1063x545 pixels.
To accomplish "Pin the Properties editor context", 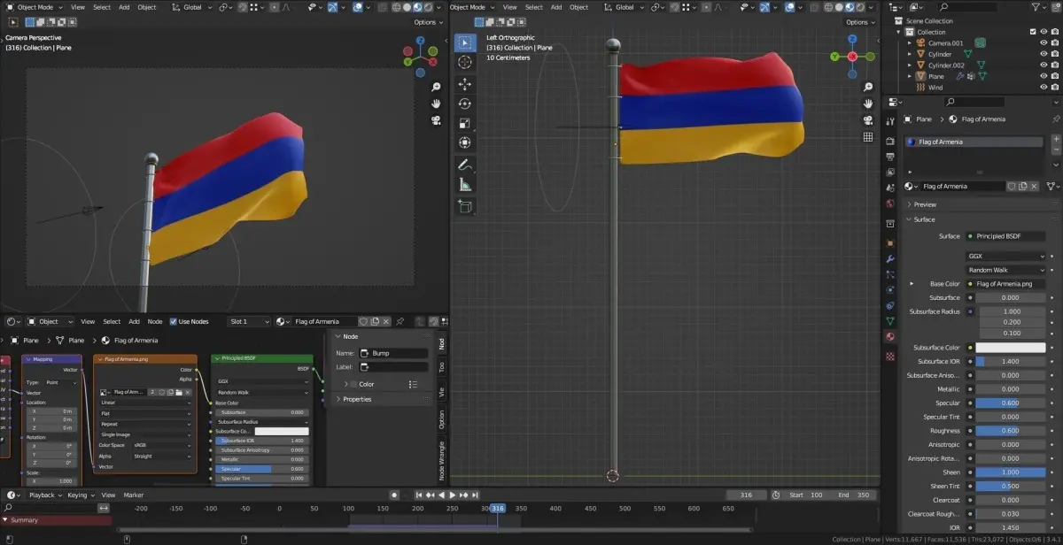I will (1055, 119).
